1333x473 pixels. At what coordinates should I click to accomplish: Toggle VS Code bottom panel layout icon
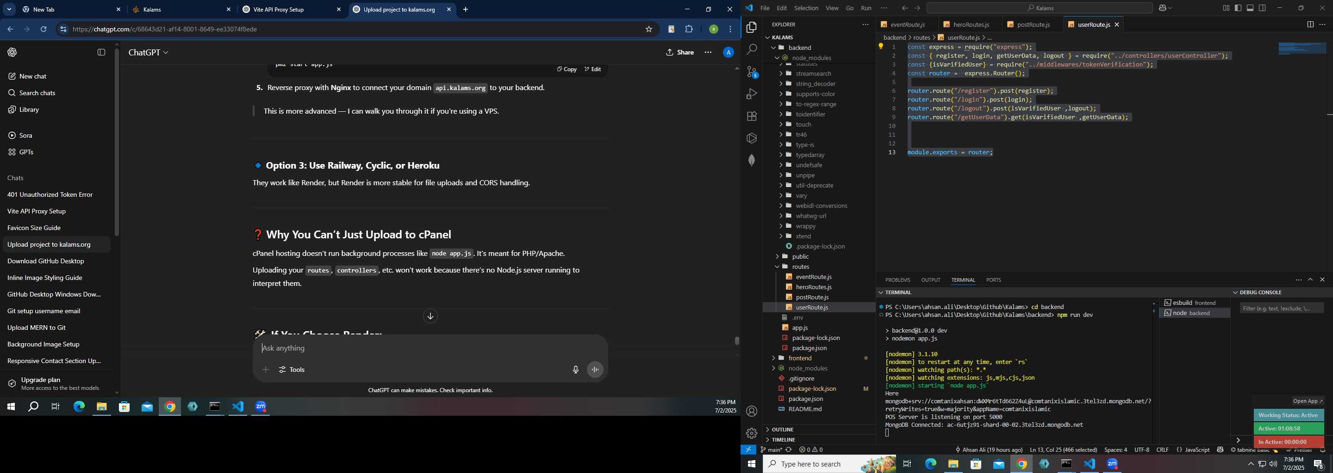1250,8
